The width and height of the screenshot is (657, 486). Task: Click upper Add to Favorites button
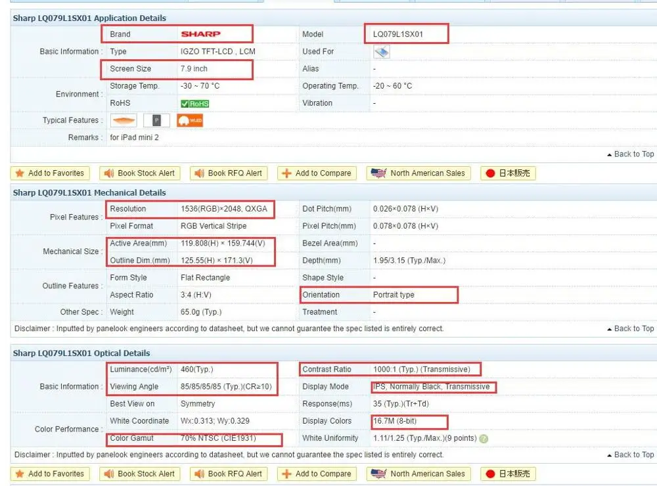pyautogui.click(x=50, y=173)
